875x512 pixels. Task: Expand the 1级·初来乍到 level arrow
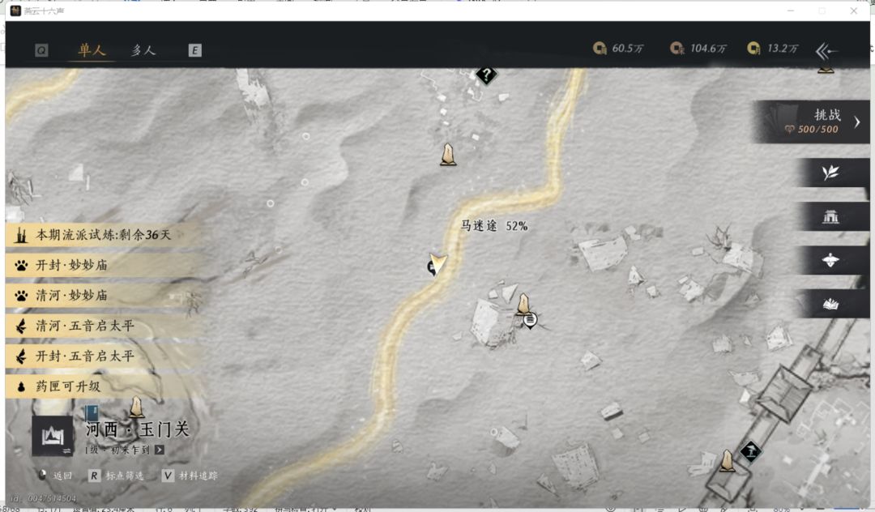click(x=160, y=450)
